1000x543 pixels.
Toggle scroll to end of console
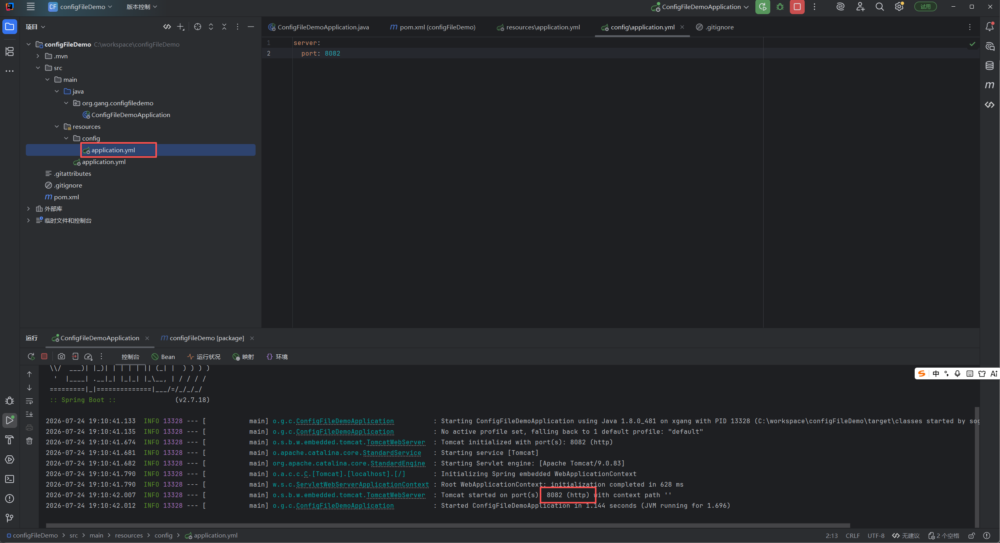point(29,414)
